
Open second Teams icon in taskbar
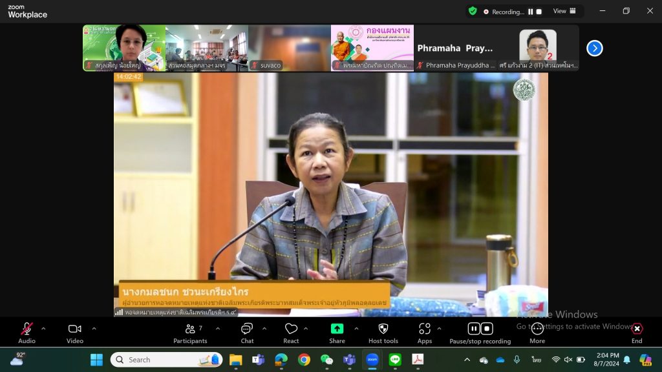[349, 360]
